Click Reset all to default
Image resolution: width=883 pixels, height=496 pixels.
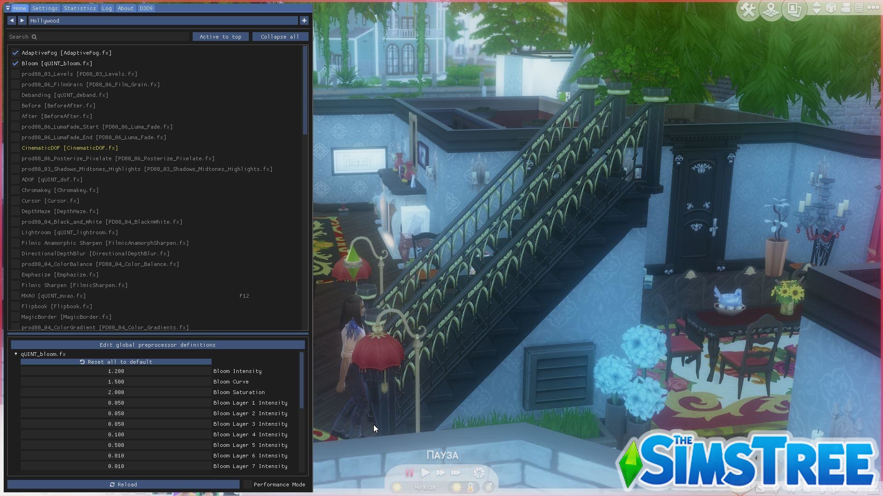coord(116,362)
